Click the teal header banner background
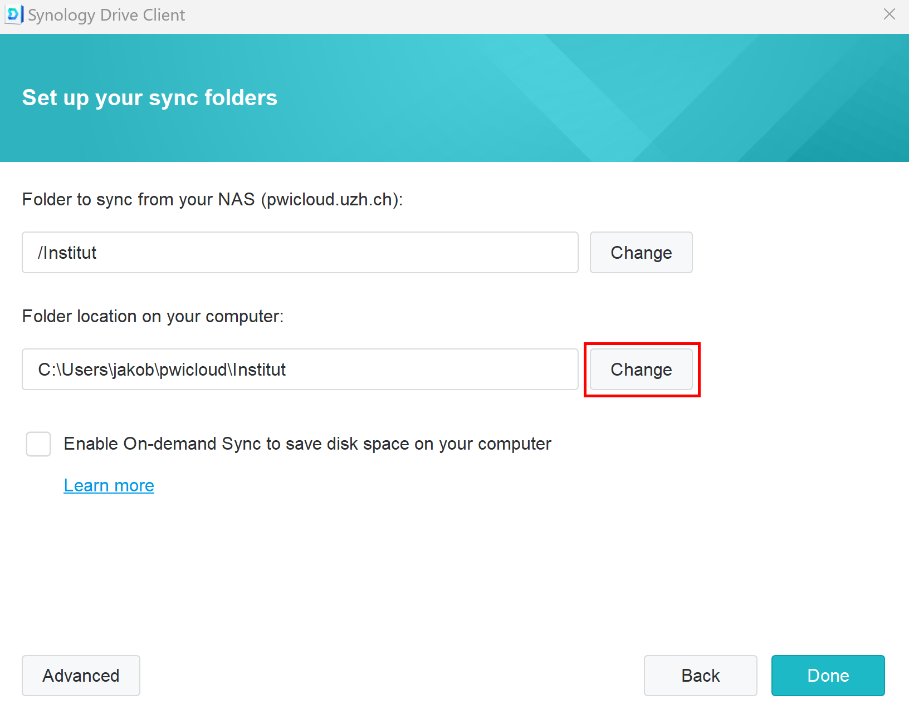This screenshot has height=719, width=909. [x=557, y=98]
